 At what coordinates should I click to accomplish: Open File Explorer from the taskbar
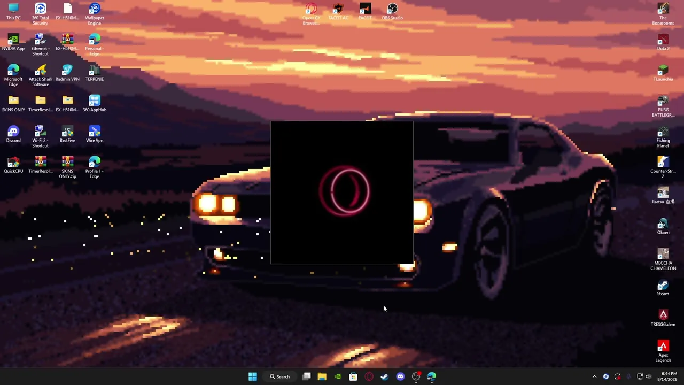[322, 376]
